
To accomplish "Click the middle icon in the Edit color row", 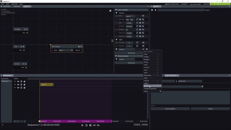I will tap(140, 19).
